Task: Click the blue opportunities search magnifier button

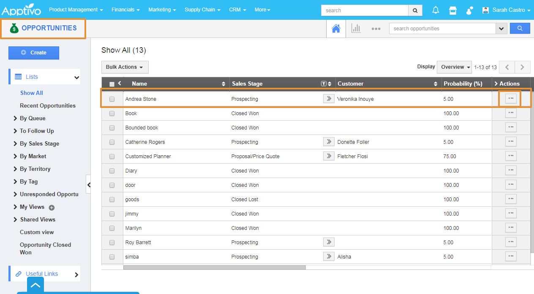Action: 520,29
